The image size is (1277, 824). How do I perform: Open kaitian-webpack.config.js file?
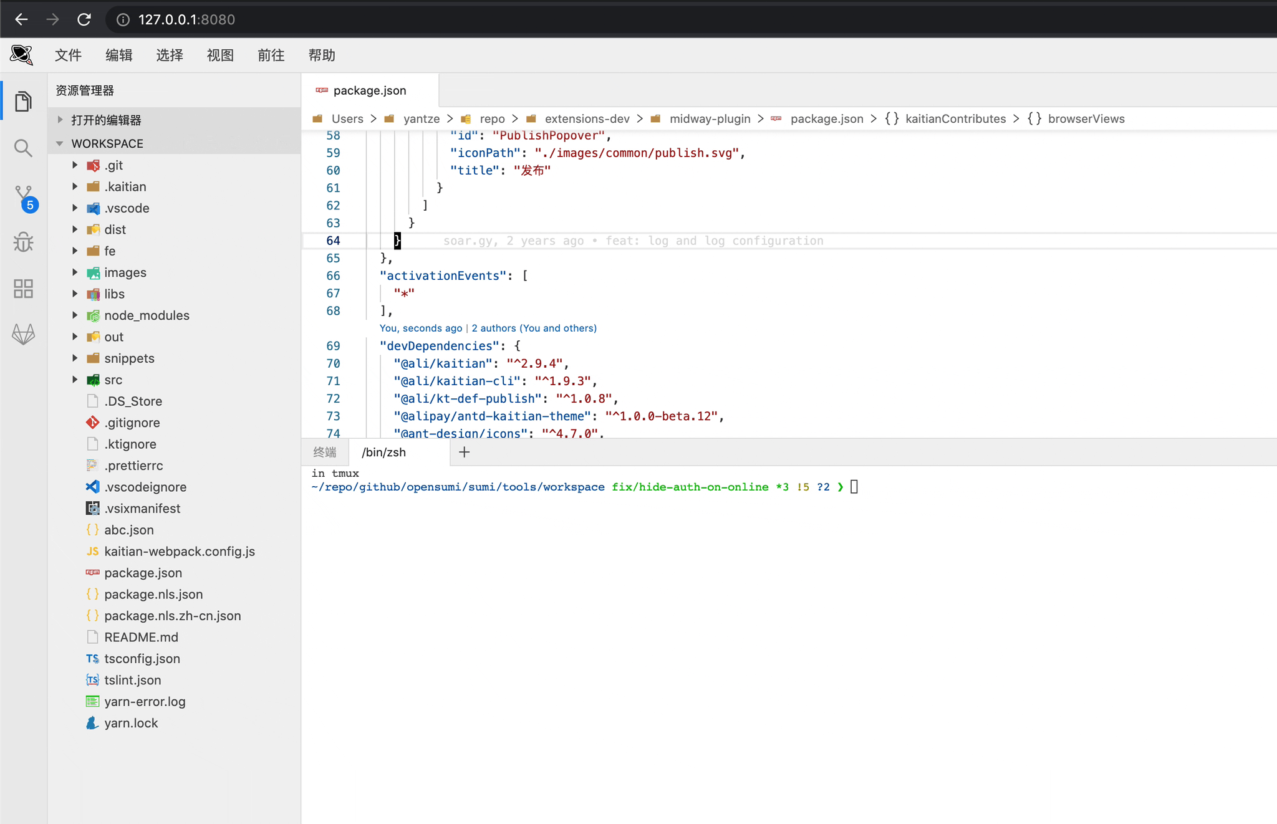(180, 552)
